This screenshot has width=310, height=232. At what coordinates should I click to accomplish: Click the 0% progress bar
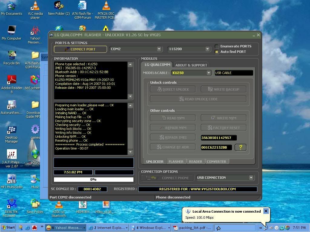pos(94,179)
